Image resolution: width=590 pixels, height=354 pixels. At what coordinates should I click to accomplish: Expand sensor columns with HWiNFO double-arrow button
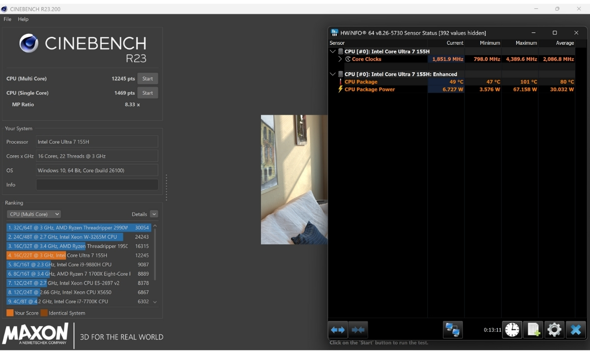pyautogui.click(x=338, y=329)
